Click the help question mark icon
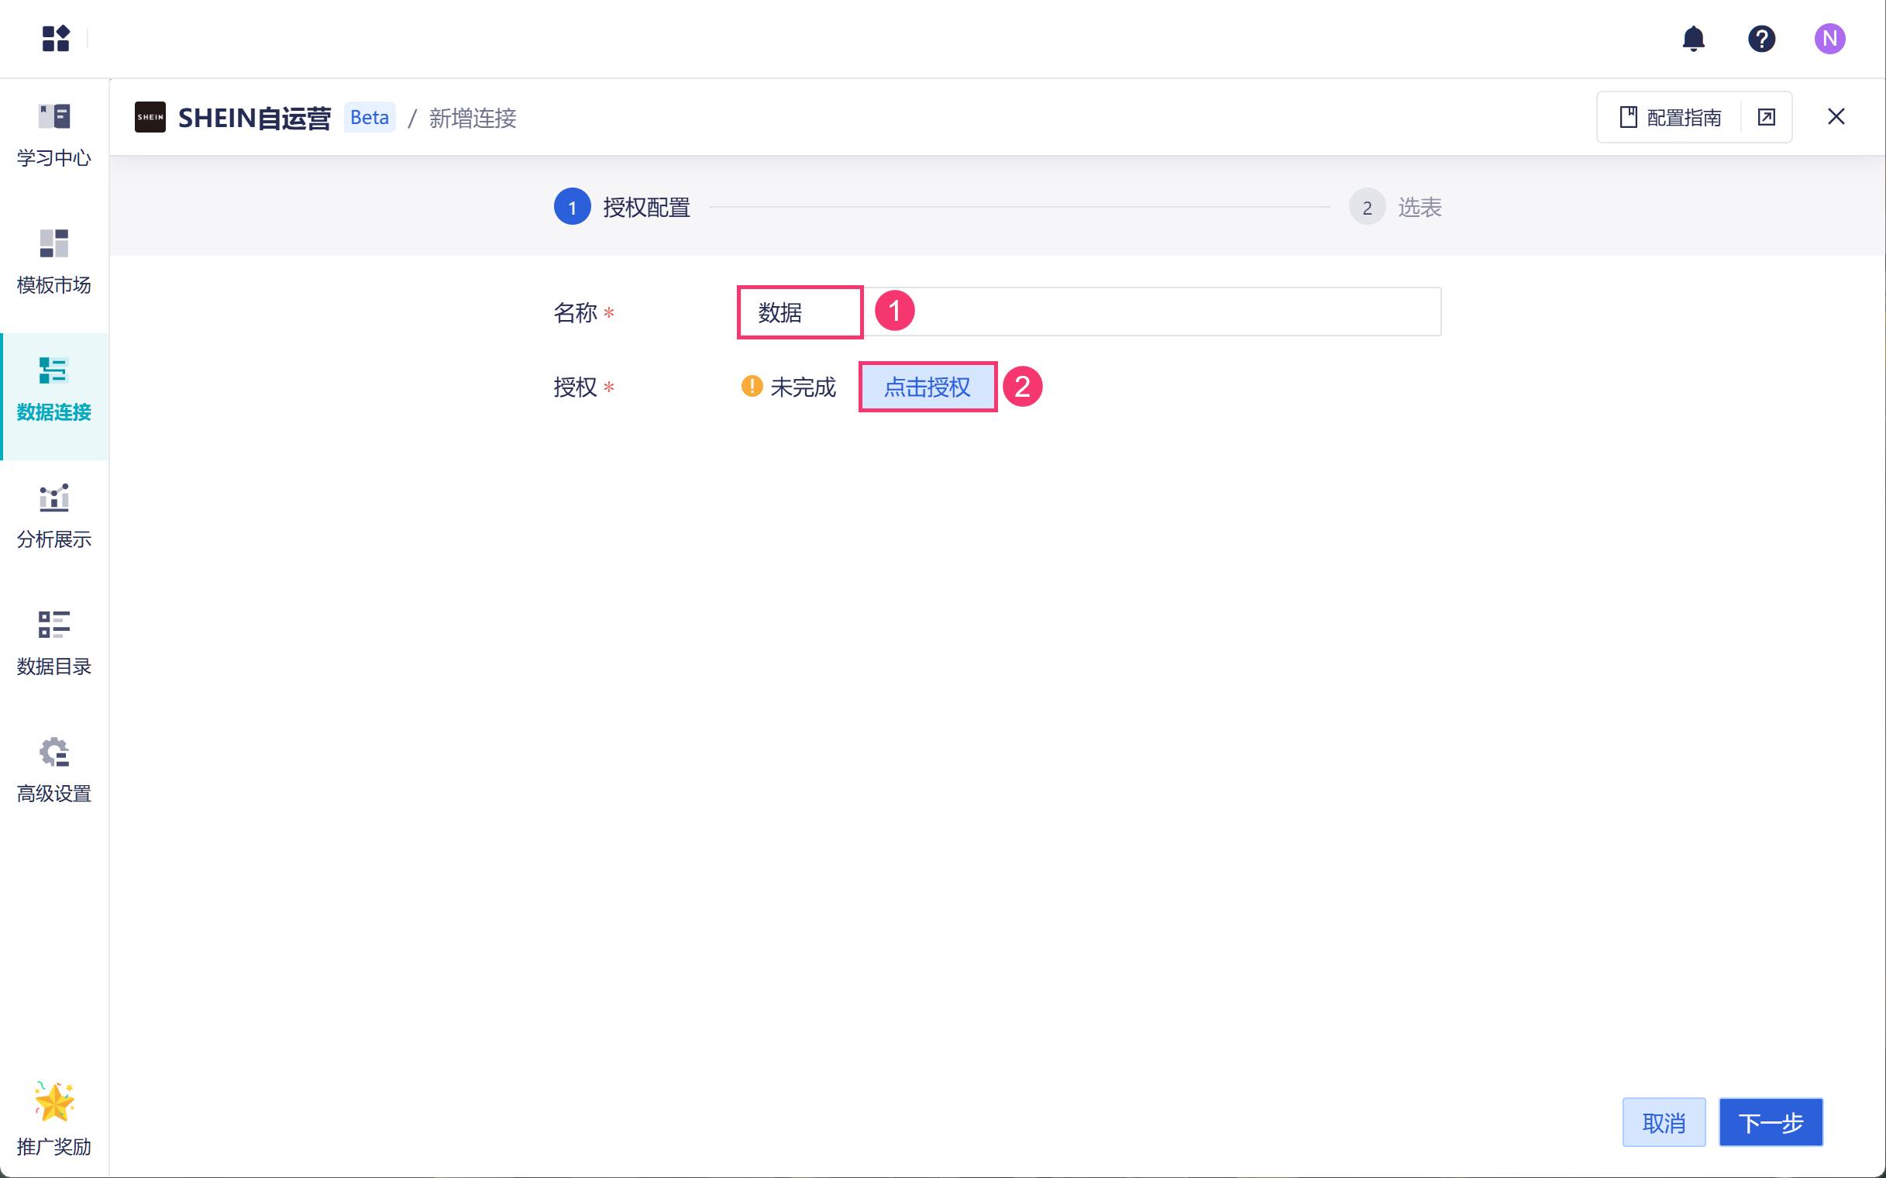Viewport: 1886px width, 1178px height. point(1760,38)
